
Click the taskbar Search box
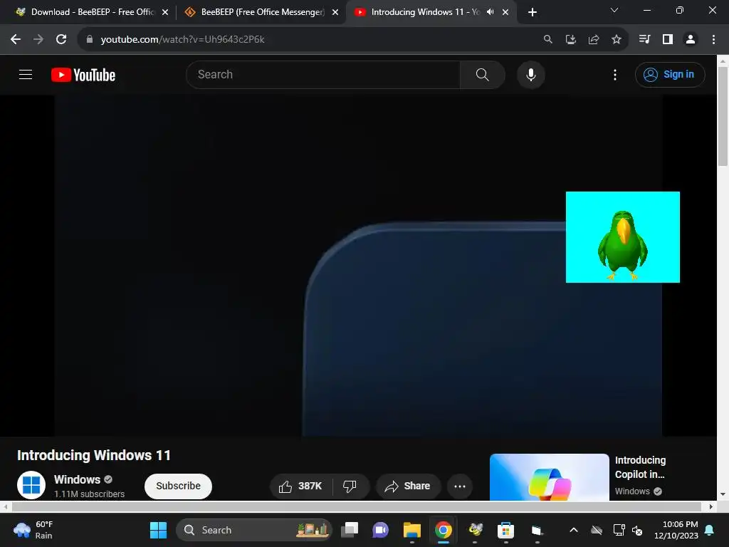[254, 530]
